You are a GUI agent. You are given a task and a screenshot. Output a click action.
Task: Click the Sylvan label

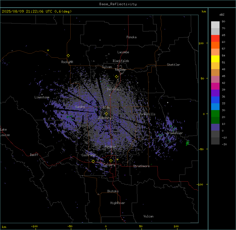click(x=107, y=67)
